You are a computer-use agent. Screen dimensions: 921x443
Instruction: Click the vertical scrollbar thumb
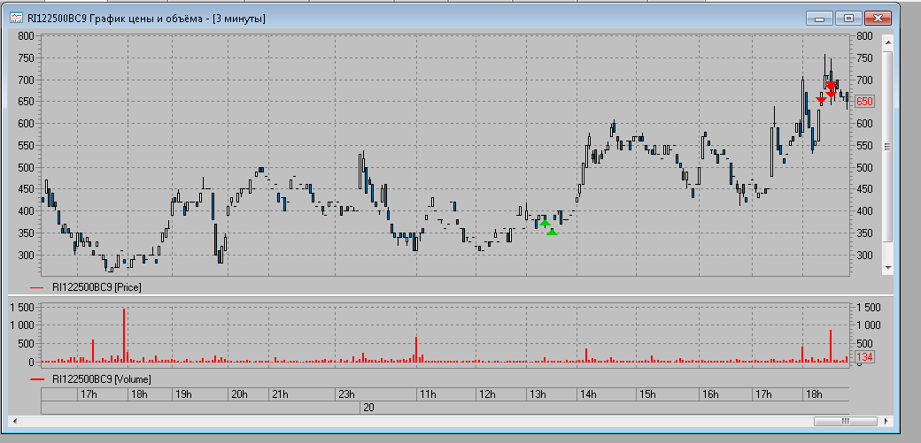888,146
